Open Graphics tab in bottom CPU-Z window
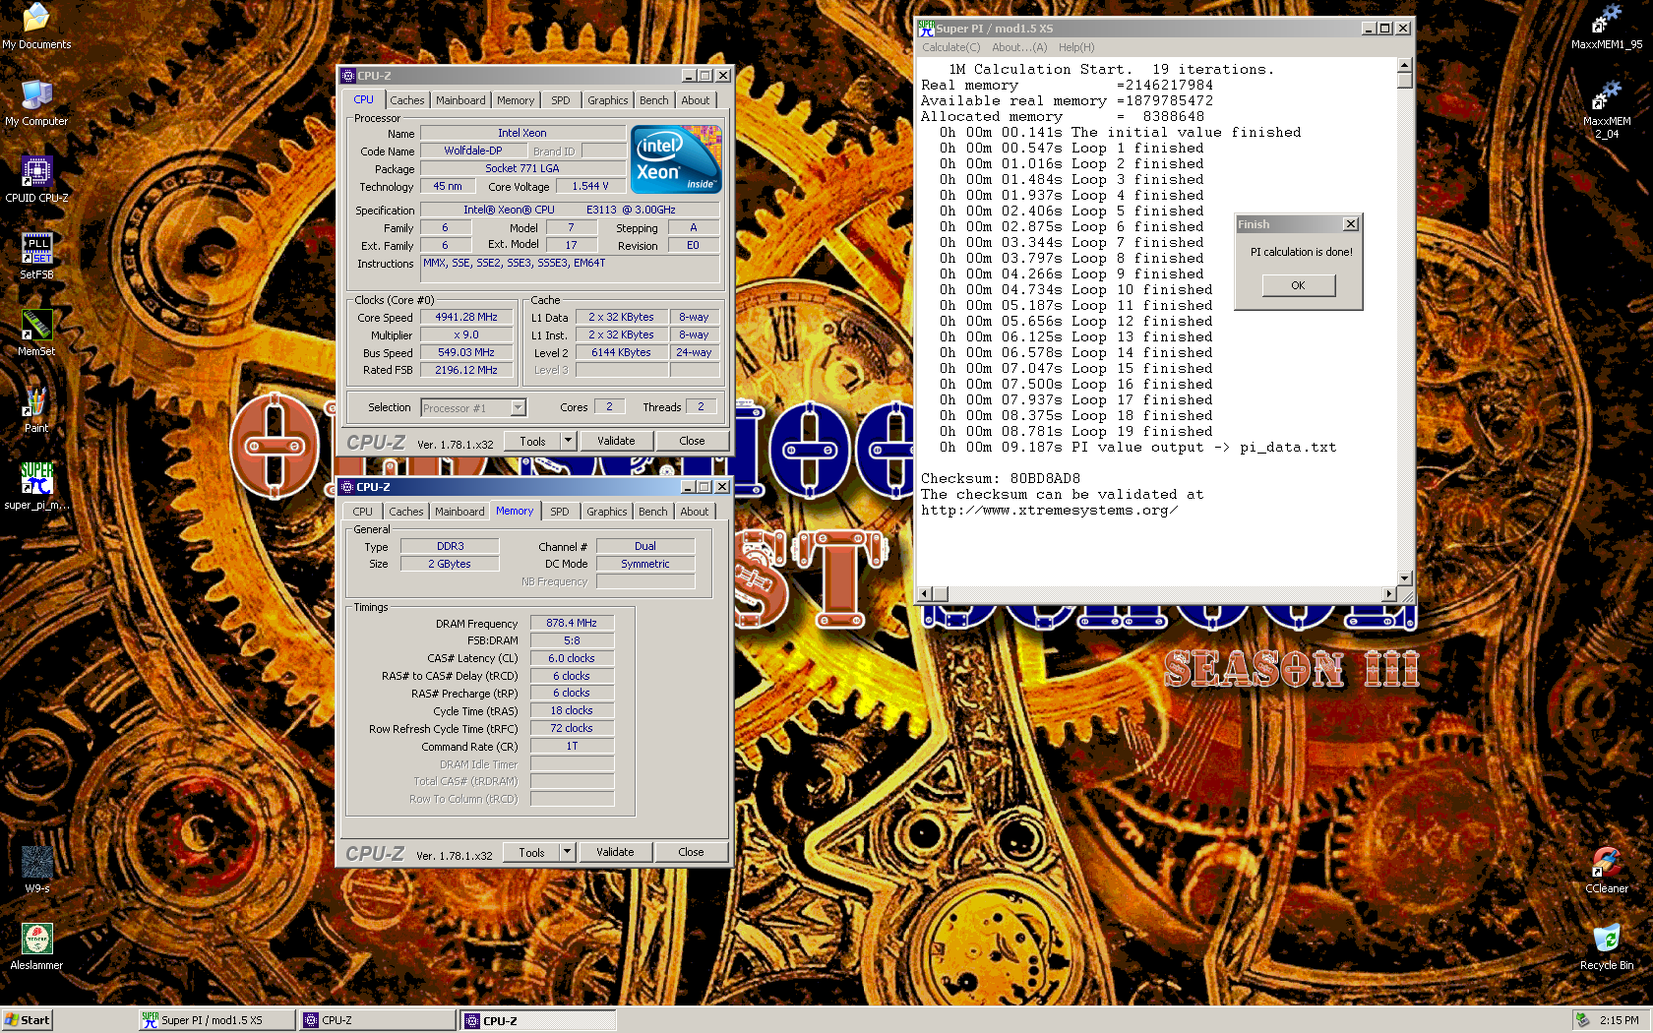Image resolution: width=1653 pixels, height=1033 pixels. (x=607, y=512)
